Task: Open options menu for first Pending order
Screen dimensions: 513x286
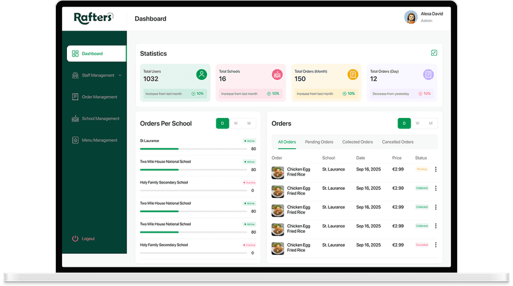Action: click(x=436, y=169)
